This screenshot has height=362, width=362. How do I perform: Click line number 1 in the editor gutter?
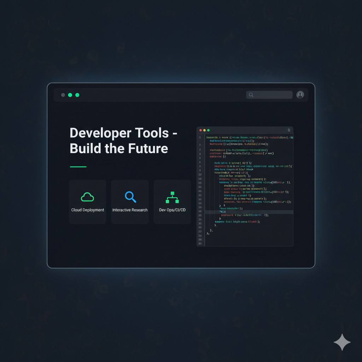200,137
